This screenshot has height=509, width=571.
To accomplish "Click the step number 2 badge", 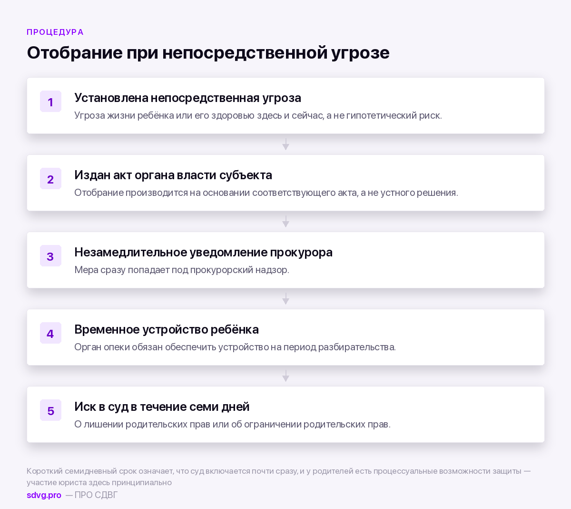I will pos(50,179).
